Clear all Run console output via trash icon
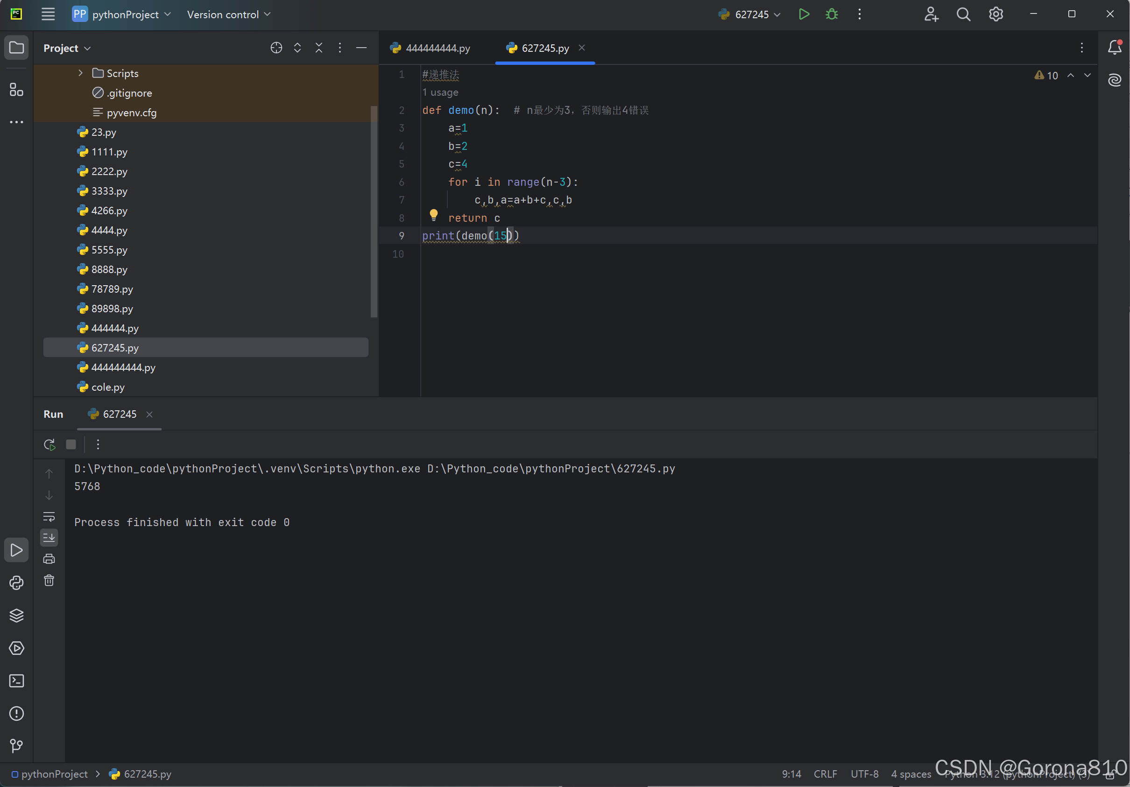 49,580
